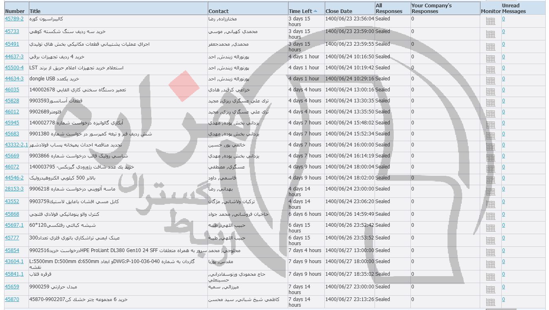Open negotiation number 45828

pos(12,101)
